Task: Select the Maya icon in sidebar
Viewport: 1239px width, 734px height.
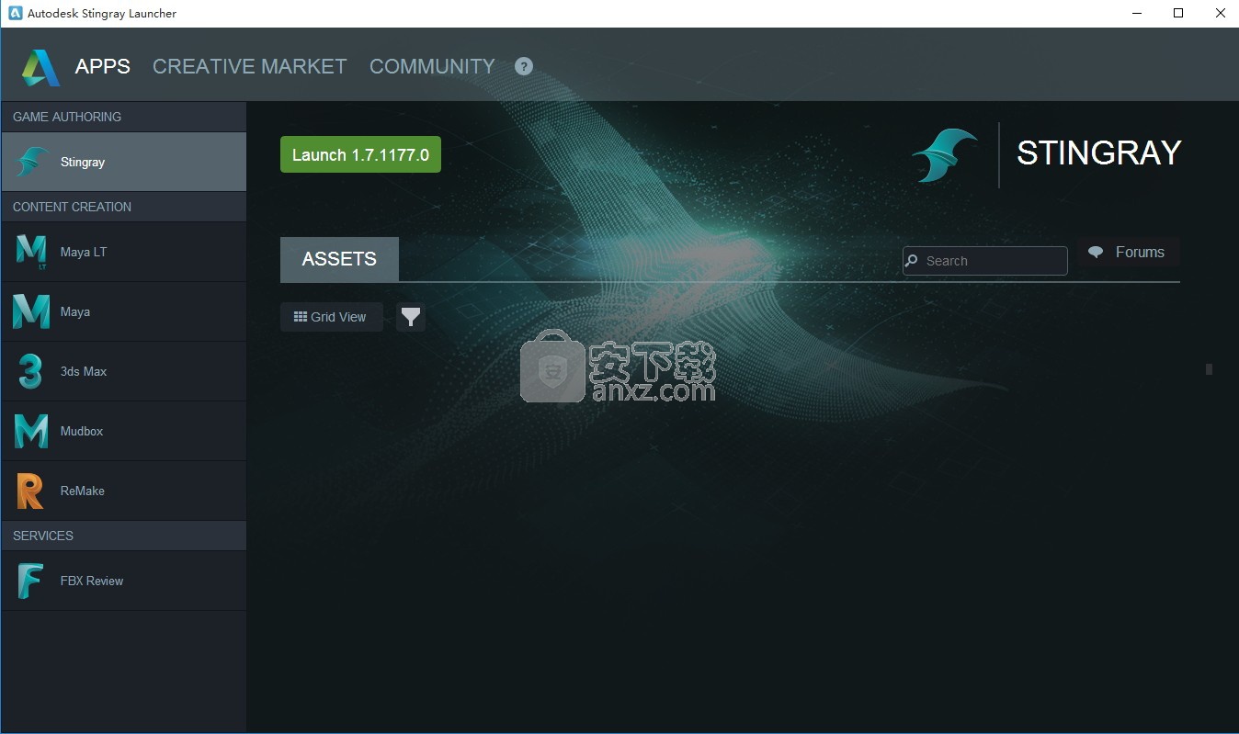Action: 31,311
